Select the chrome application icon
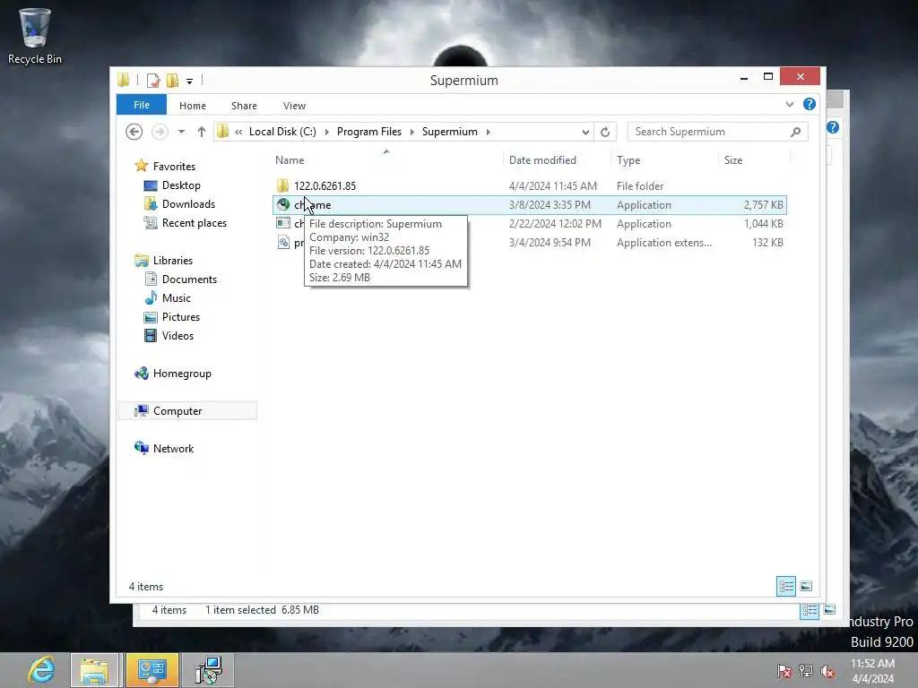918x688 pixels. pyautogui.click(x=283, y=204)
